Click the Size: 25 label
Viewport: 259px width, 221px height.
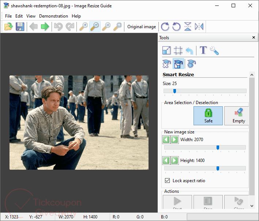coord(170,84)
